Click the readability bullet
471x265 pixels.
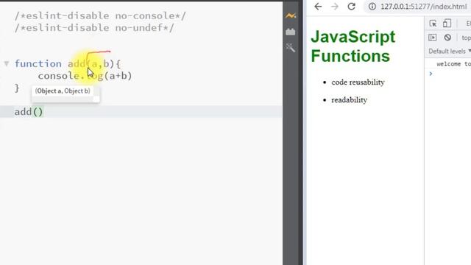[349, 100]
